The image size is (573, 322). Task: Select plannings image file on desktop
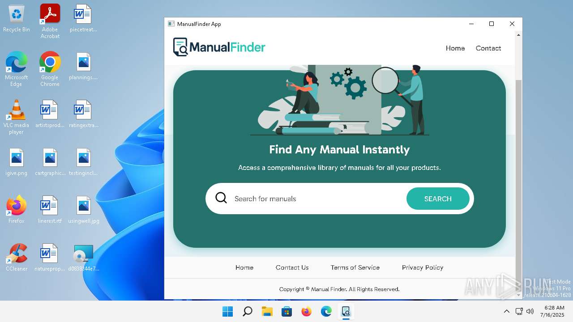(83, 67)
